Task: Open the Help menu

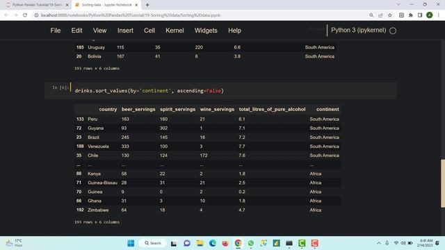Action: (234, 31)
